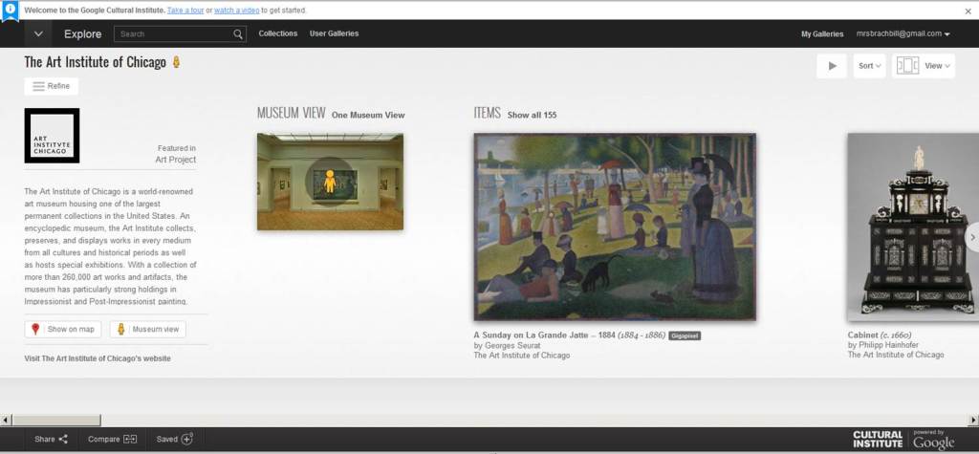Go to User Galleries
979x454 pixels.
pyautogui.click(x=334, y=33)
